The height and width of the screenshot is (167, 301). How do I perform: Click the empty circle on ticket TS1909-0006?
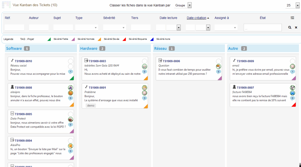click(218, 61)
